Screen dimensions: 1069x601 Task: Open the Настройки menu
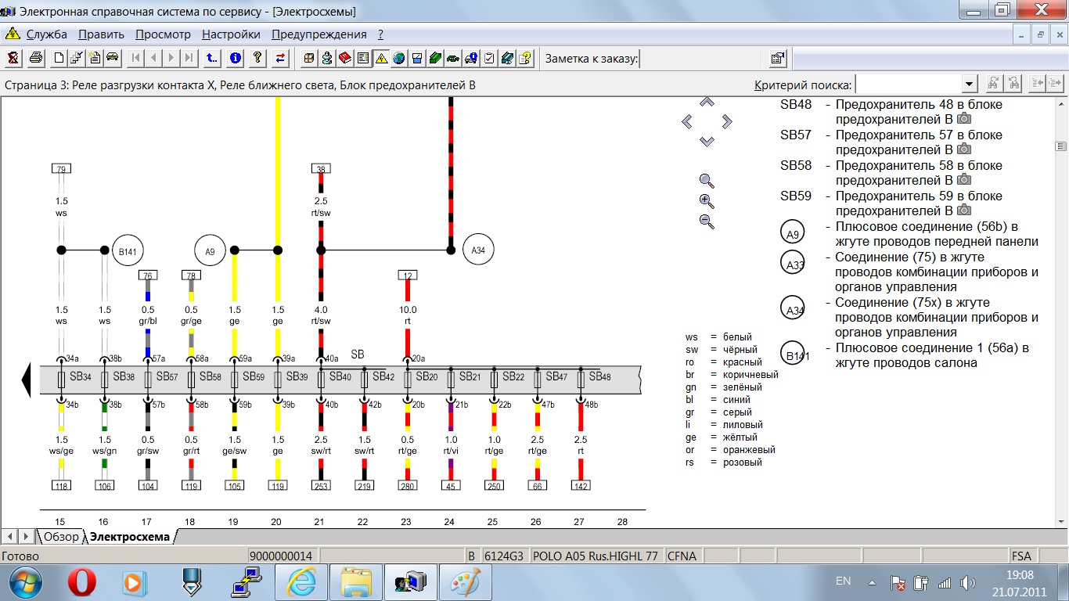coord(231,34)
